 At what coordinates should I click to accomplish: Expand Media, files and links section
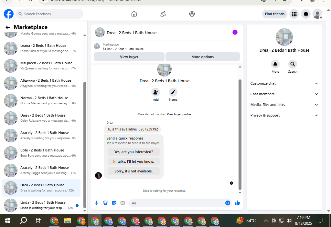pos(284,105)
